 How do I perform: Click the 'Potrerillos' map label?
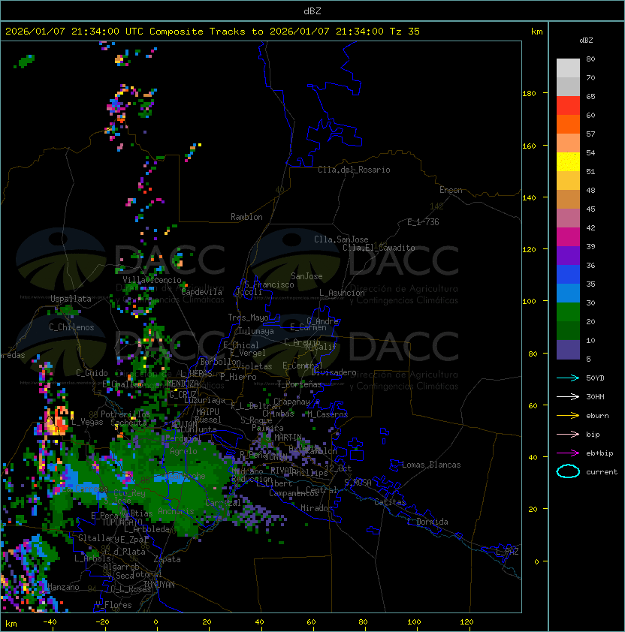tap(125, 414)
